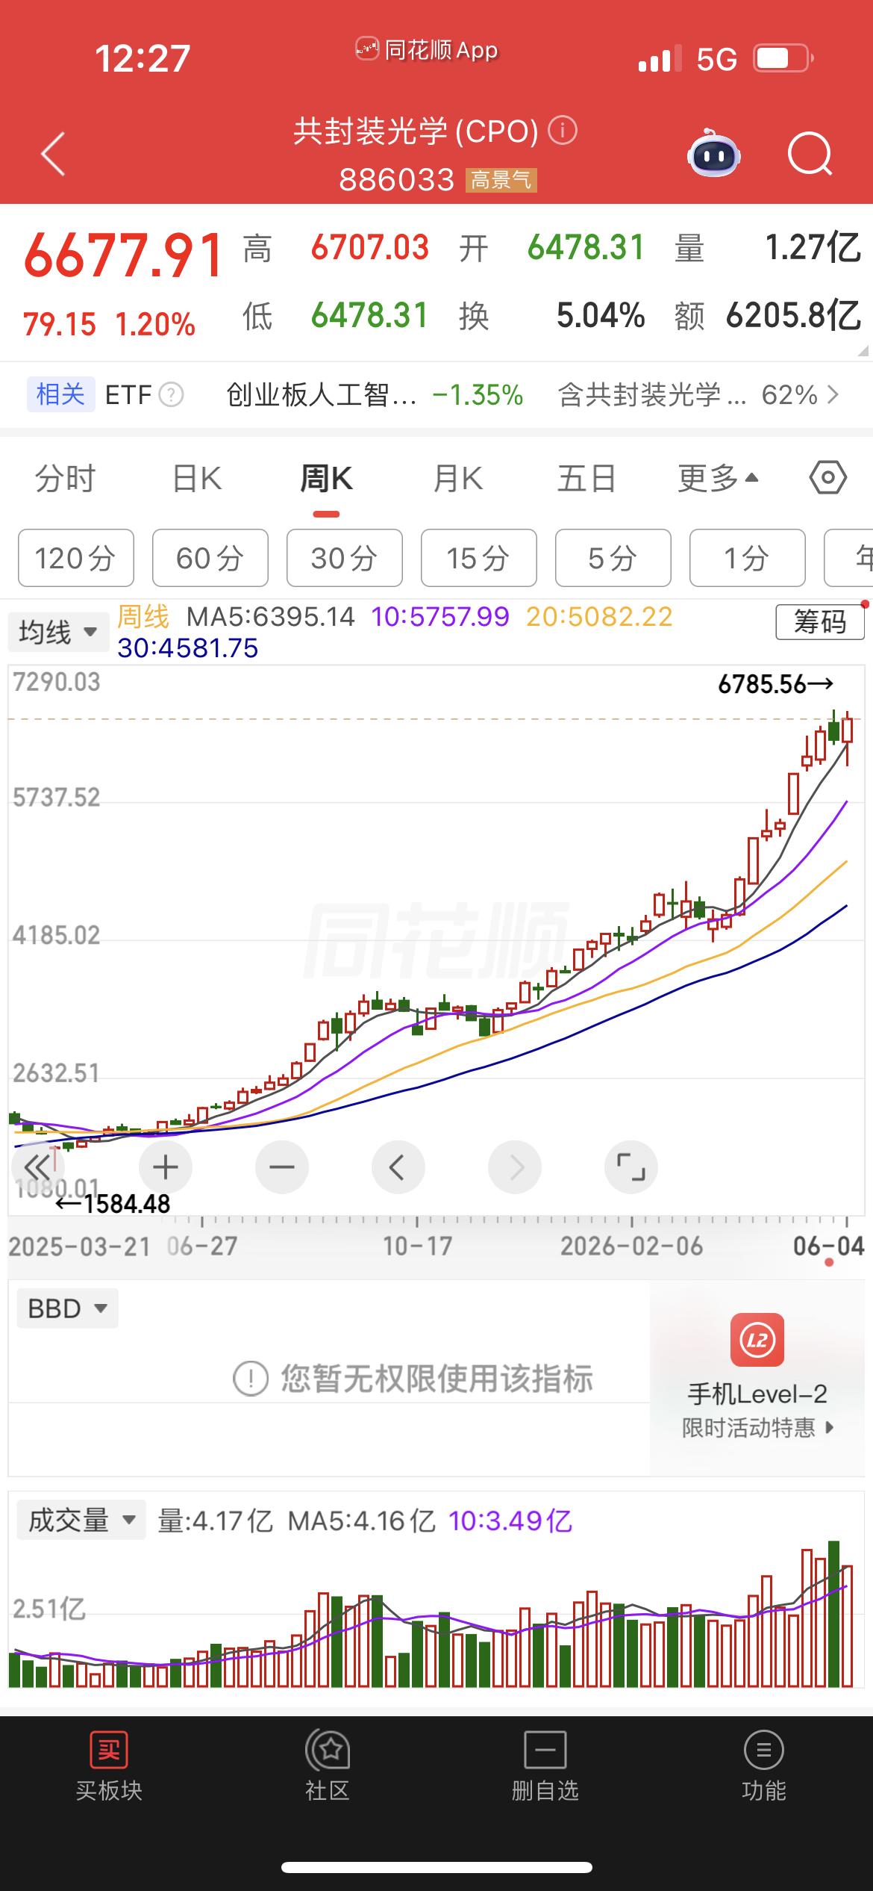Select 周K tab
Image resolution: width=873 pixels, height=1891 pixels.
(326, 478)
